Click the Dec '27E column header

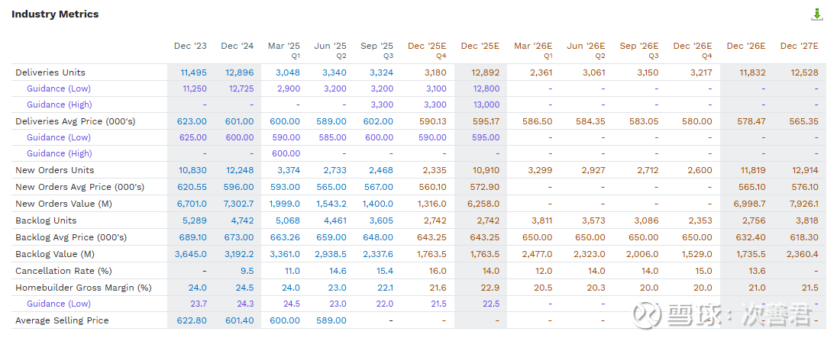[799, 46]
